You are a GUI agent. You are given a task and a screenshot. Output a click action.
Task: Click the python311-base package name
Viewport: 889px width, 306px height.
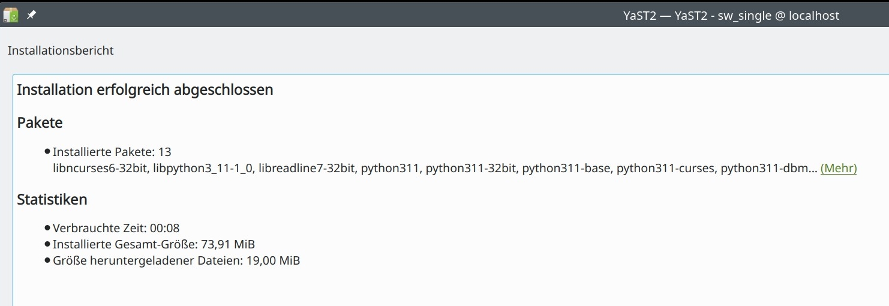[566, 169]
